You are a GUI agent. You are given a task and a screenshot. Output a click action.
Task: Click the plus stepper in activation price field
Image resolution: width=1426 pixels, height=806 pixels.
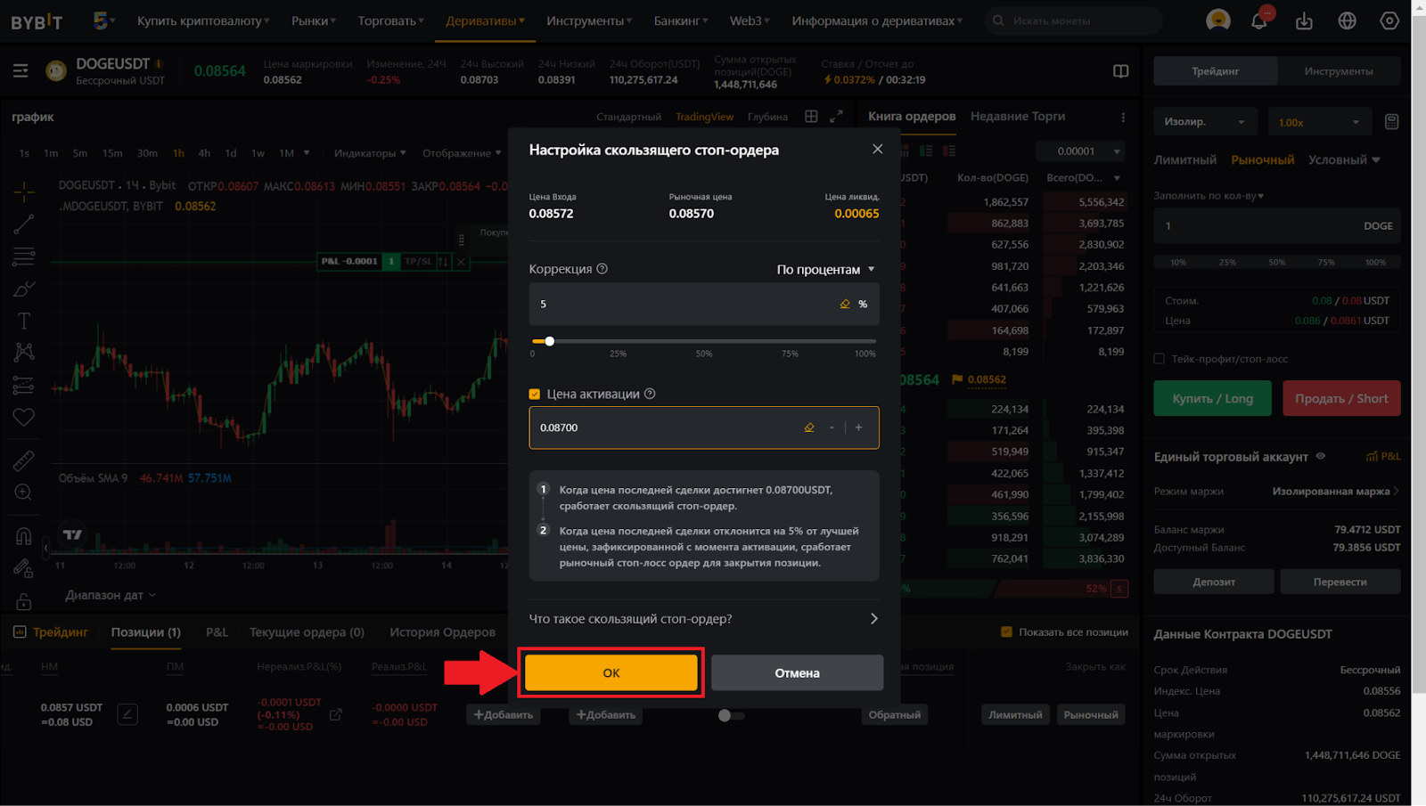859,427
